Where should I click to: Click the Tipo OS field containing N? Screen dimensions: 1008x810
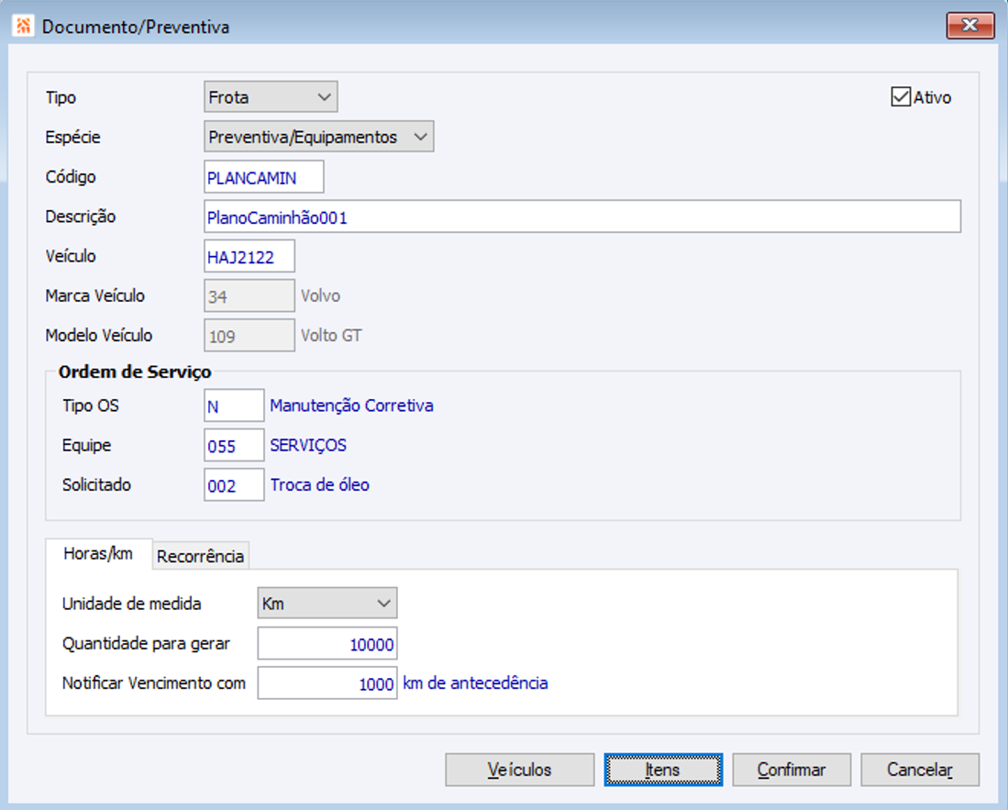point(234,406)
